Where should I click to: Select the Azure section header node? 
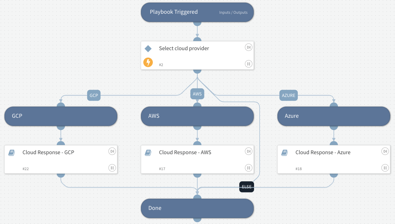[x=334, y=116]
